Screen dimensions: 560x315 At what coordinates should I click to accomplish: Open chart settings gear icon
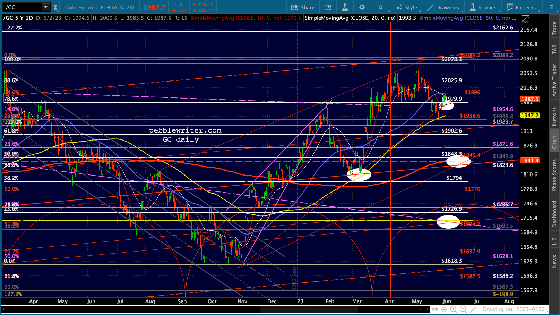coord(362,7)
